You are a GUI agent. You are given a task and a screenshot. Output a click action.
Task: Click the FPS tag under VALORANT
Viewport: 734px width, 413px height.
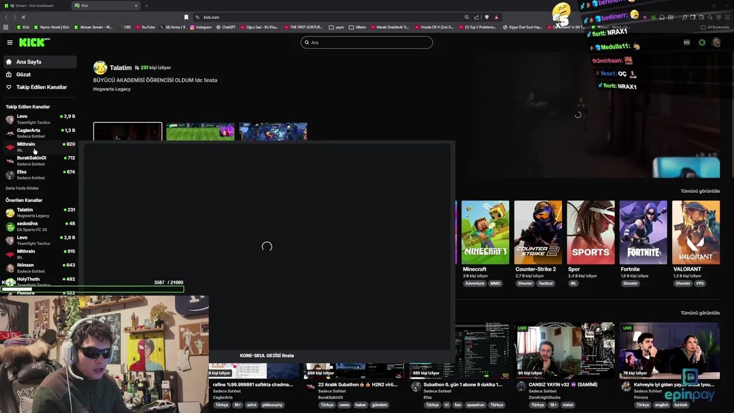point(700,283)
